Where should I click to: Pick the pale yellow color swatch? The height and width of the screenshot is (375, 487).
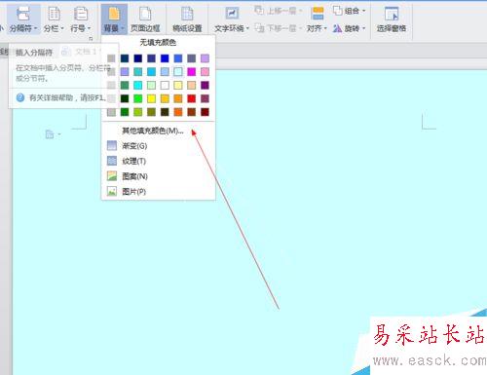pos(178,85)
